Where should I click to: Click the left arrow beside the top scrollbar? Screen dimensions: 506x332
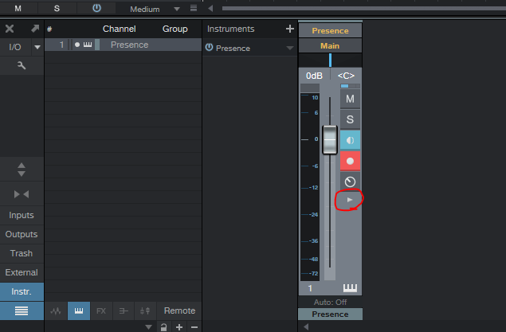coord(210,9)
